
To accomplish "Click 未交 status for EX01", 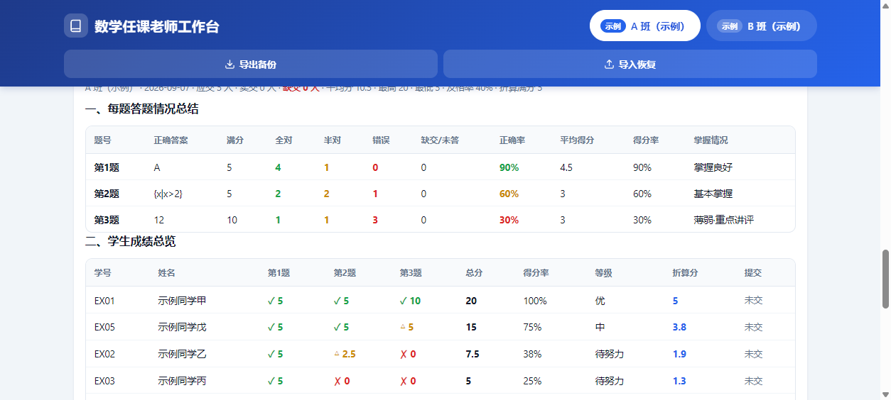I will tap(753, 301).
